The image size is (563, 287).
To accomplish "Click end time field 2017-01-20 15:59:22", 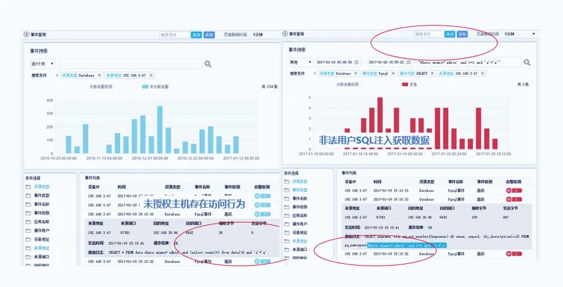I will [x=390, y=62].
